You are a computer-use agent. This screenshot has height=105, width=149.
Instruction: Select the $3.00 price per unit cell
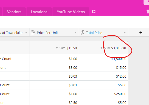tap(54, 67)
